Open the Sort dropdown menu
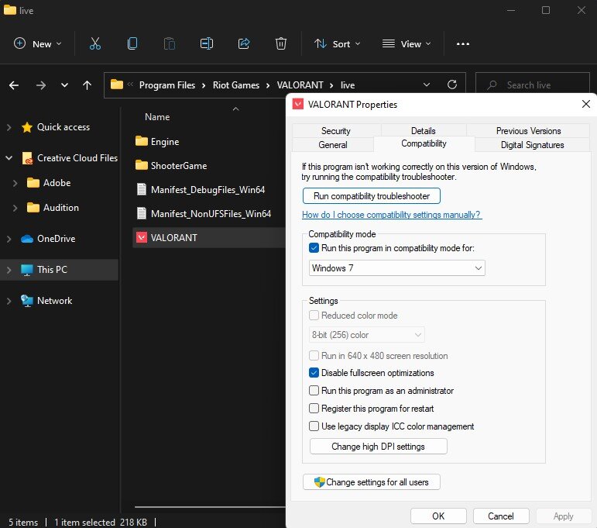 [x=338, y=44]
